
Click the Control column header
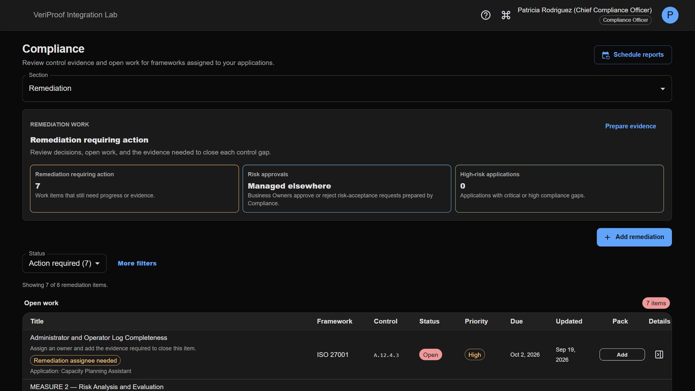point(385,321)
